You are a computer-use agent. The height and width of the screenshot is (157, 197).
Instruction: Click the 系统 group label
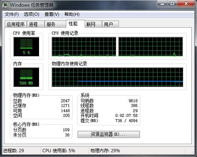[x=85, y=95]
